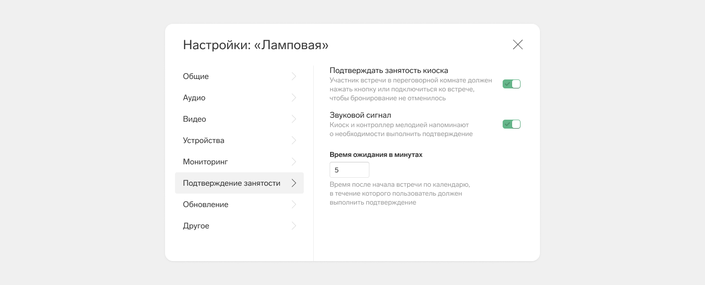
Task: Focus the Время ожидания в минутах field
Action: [x=350, y=170]
